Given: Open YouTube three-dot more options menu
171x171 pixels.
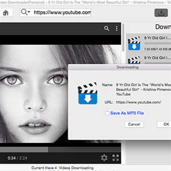Looking at the screenshot, I should point(117,28).
